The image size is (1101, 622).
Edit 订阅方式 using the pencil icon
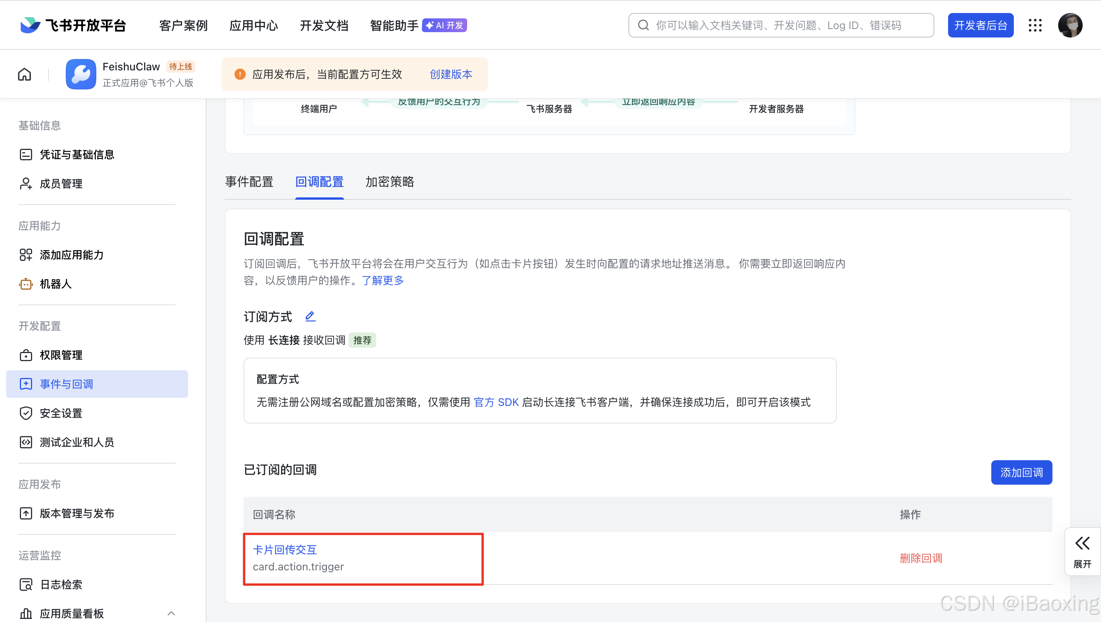(x=310, y=316)
